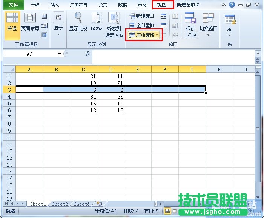264x218 pixels.
Task: Set zoom to 100% button
Action: click(x=96, y=22)
